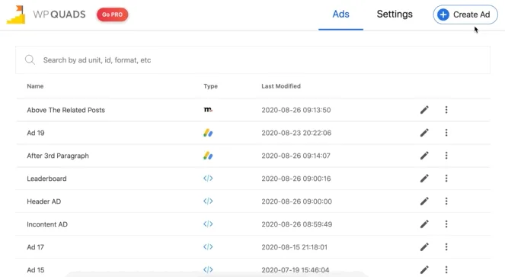505x277 pixels.
Task: Click the WP QUADS logo icon
Action: click(16, 14)
